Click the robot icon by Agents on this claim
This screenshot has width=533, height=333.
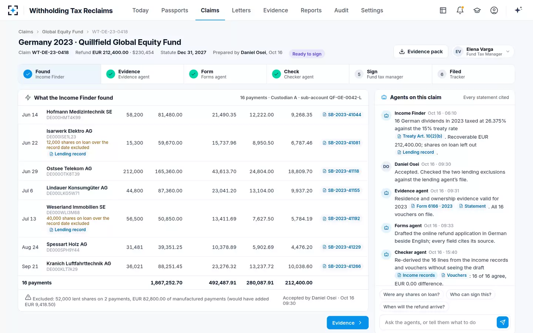click(x=384, y=97)
